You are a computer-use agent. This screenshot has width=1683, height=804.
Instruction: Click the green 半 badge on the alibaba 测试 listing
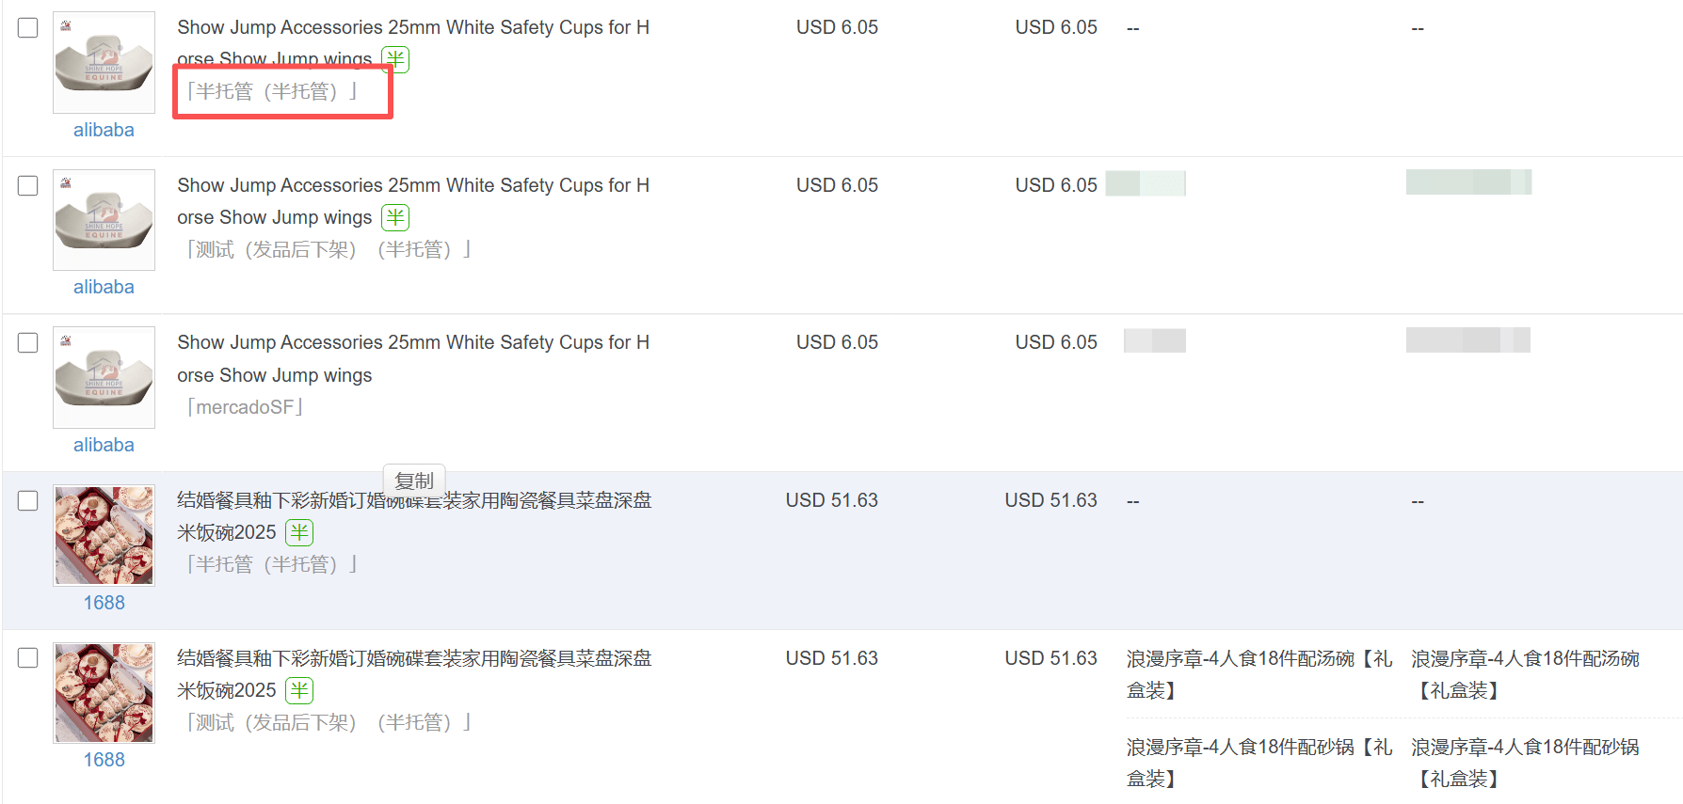[x=395, y=217]
